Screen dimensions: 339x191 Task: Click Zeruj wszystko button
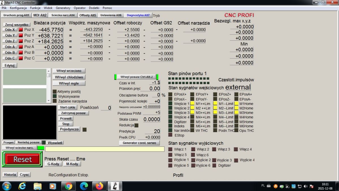coord(17,25)
